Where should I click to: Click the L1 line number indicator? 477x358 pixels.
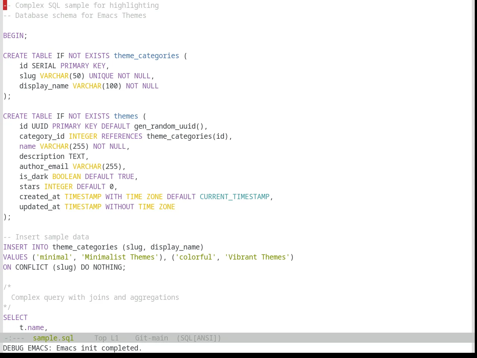tap(115, 338)
